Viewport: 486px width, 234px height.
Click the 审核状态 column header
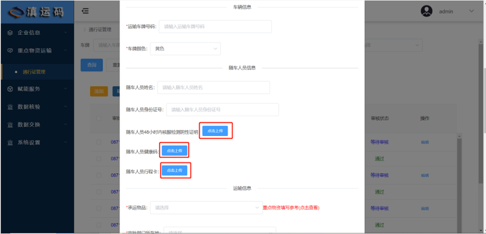click(x=380, y=119)
